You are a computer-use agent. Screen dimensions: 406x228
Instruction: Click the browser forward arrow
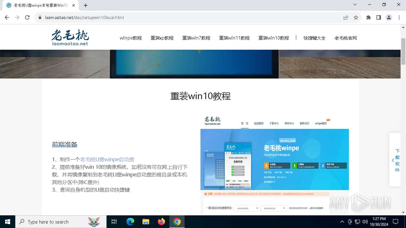tap(17, 17)
